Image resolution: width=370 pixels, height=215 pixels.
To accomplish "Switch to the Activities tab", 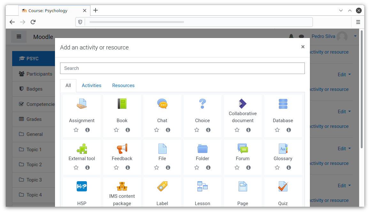I will coord(91,85).
